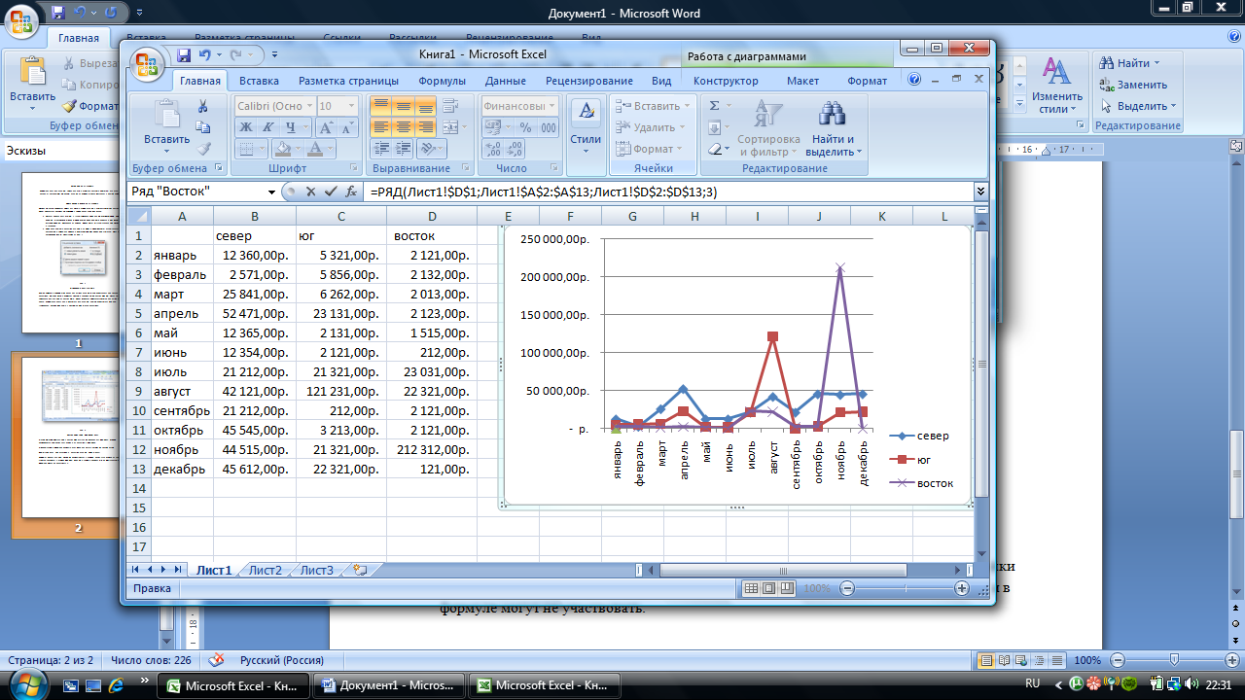Open Сортировка и фильтр dropdown
Viewport: 1245px width, 700px height.
(768, 128)
